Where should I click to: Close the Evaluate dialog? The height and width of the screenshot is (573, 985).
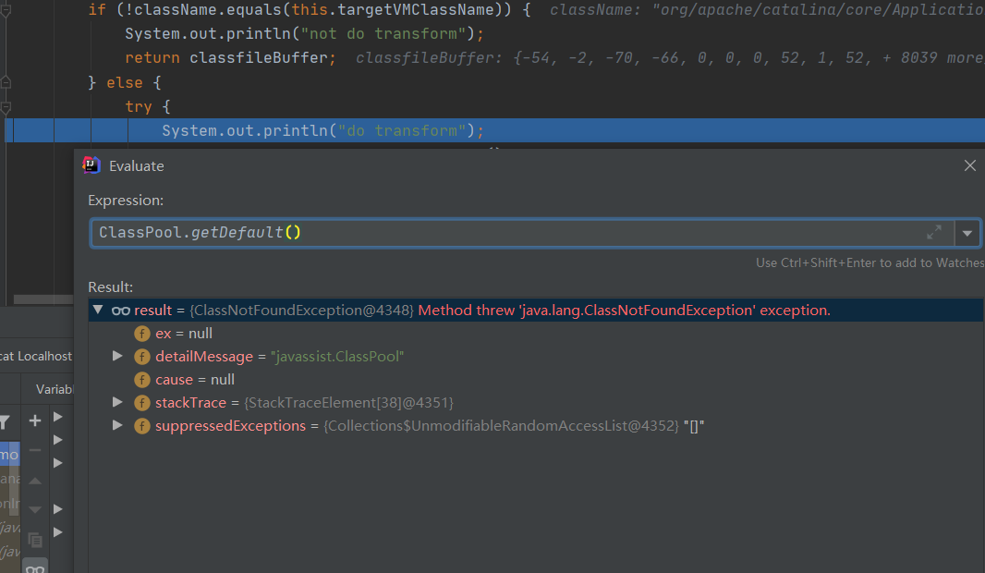point(970,165)
